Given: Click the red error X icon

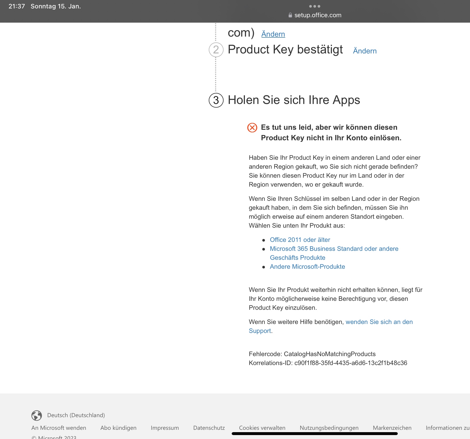Looking at the screenshot, I should (252, 128).
